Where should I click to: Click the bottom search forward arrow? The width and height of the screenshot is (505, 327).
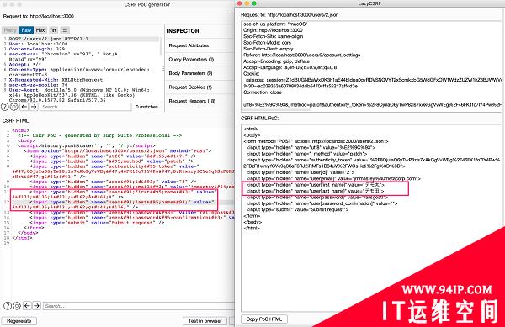click(x=37, y=305)
